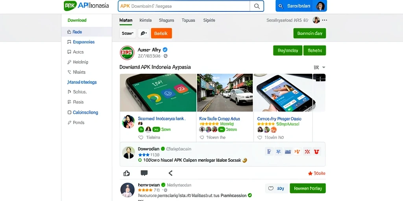The width and height of the screenshot is (403, 201).
Task: Open the Auxser Allry APK profile logo
Action: [127, 53]
